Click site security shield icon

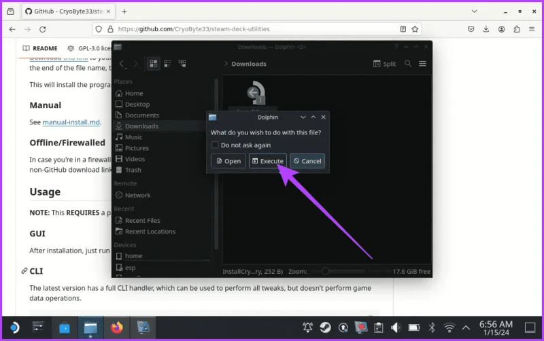[x=99, y=29]
